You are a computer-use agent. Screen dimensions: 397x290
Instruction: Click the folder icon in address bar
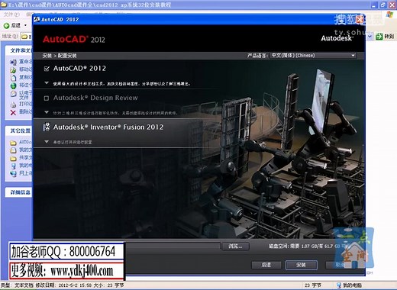[x=24, y=37]
